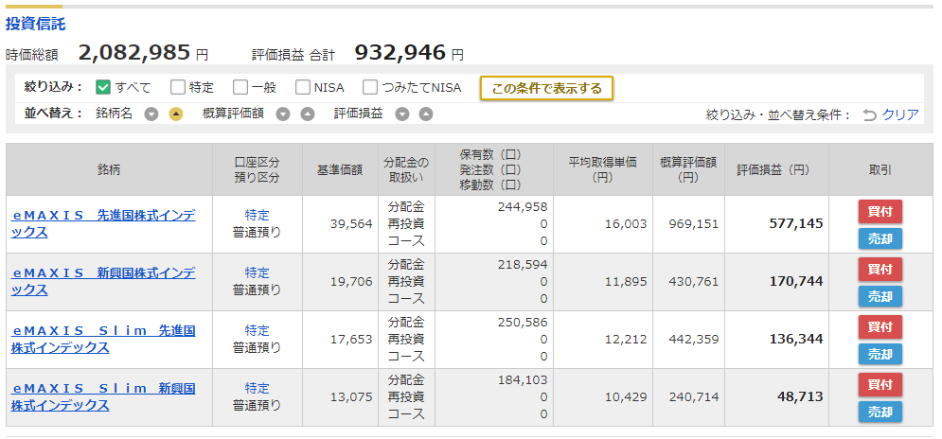Click the 基準価額 value 19,706

pos(351,282)
